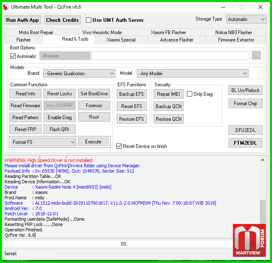
Task: Open the Firmware Extractor tab
Action: pyautogui.click(x=236, y=40)
